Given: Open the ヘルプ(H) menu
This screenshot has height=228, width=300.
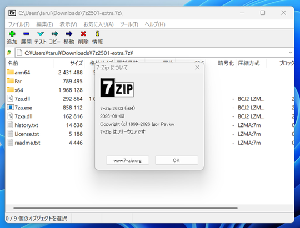Looking at the screenshot, I should pyautogui.click(x=155, y=24).
